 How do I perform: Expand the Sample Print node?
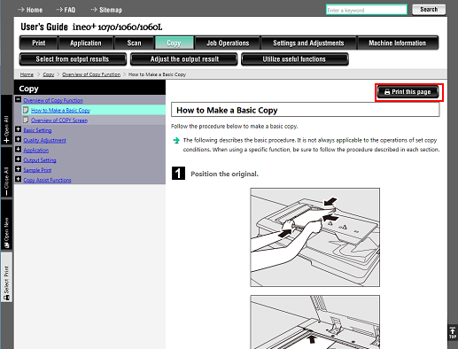(19, 169)
